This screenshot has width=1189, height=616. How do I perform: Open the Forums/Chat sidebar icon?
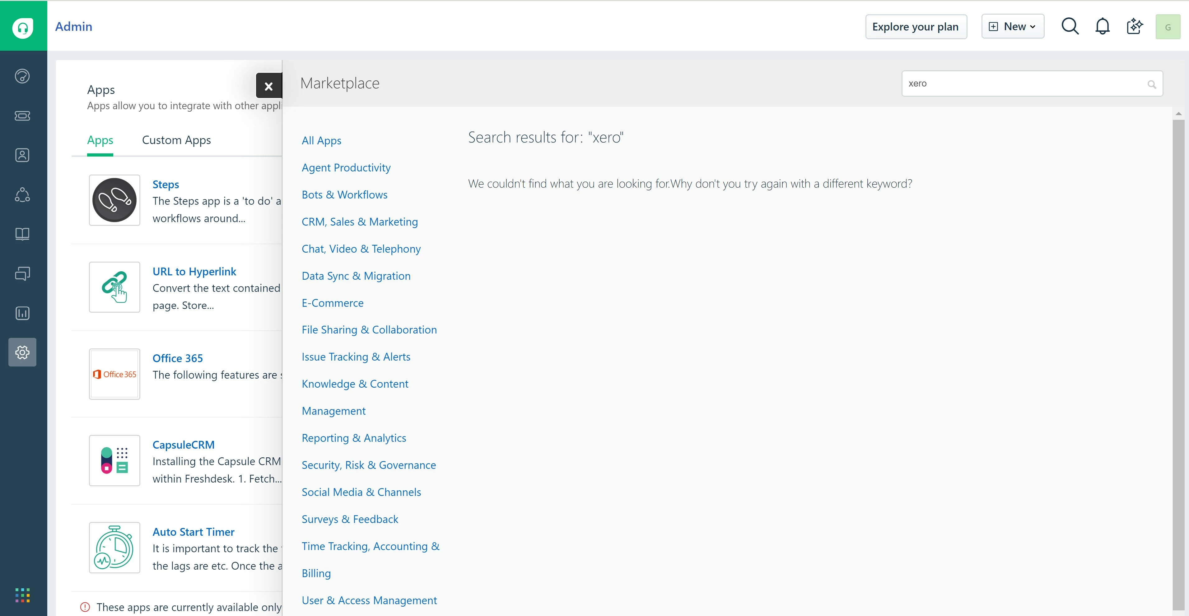22,274
